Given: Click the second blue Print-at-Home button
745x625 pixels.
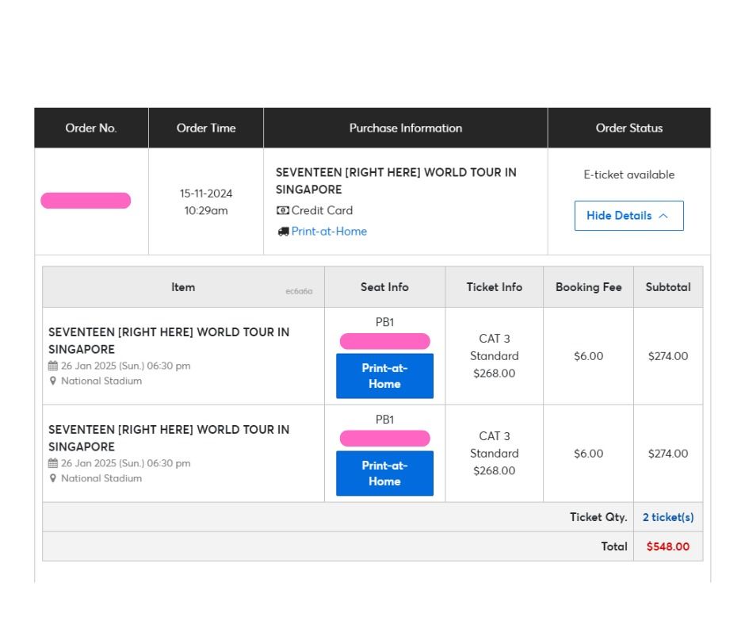Looking at the screenshot, I should [384, 473].
